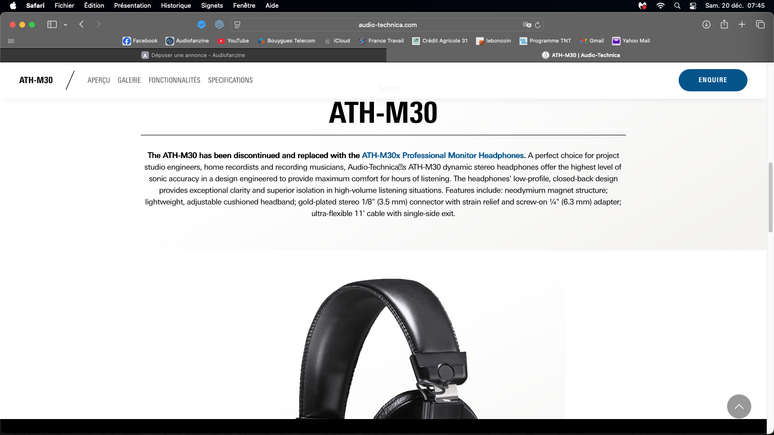This screenshot has height=435, width=774.
Task: Show the downloads list
Action: (x=706, y=24)
